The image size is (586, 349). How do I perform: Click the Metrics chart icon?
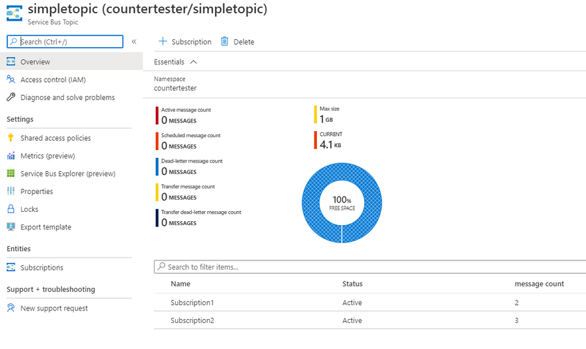(11, 155)
